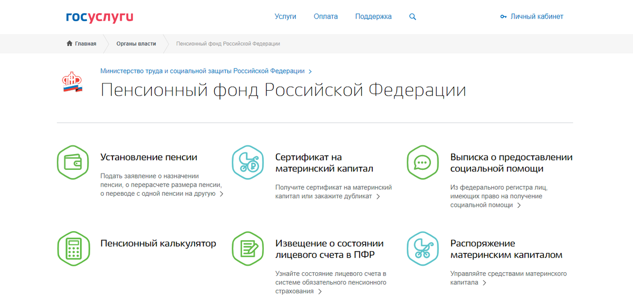Screen dimensions: 633x306
Task: Open the Пенсионный калькулятор heading
Action: click(x=158, y=244)
